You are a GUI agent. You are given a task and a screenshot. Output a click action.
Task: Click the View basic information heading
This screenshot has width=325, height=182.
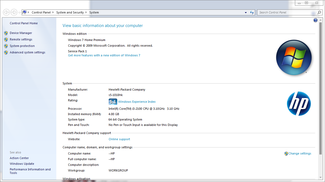pyautogui.click(x=103, y=26)
